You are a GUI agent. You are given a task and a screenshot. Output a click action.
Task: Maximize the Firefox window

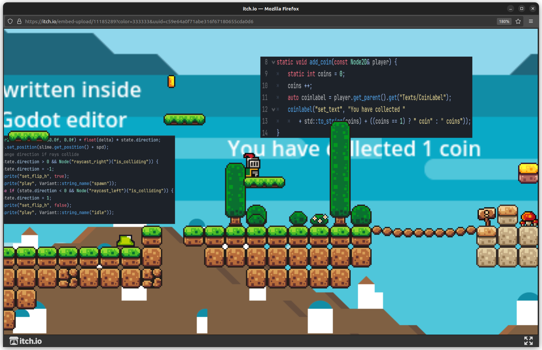[522, 9]
